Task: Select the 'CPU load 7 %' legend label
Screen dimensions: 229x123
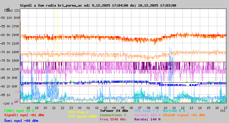Action: tap(146, 111)
